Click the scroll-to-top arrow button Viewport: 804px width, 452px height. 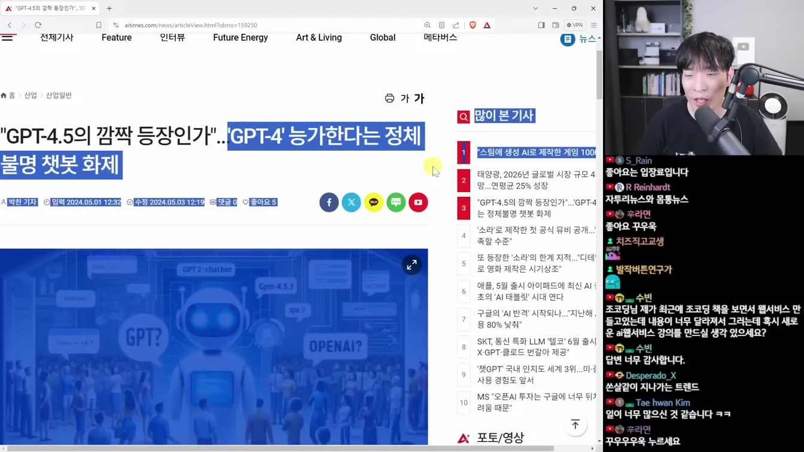click(x=575, y=424)
